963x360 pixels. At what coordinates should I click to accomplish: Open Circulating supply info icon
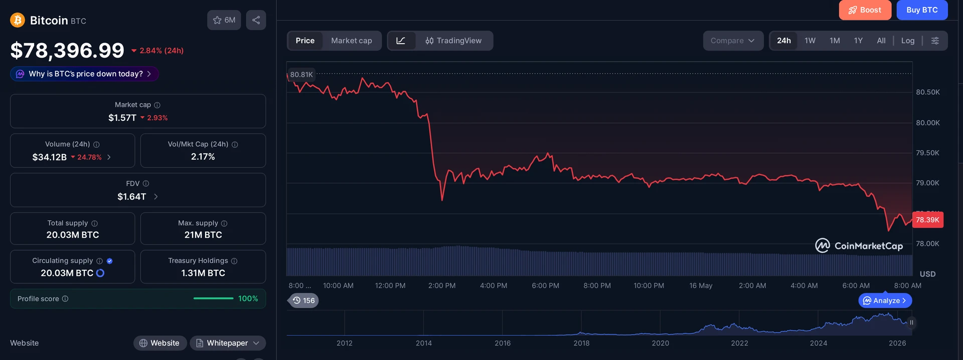[99, 261]
